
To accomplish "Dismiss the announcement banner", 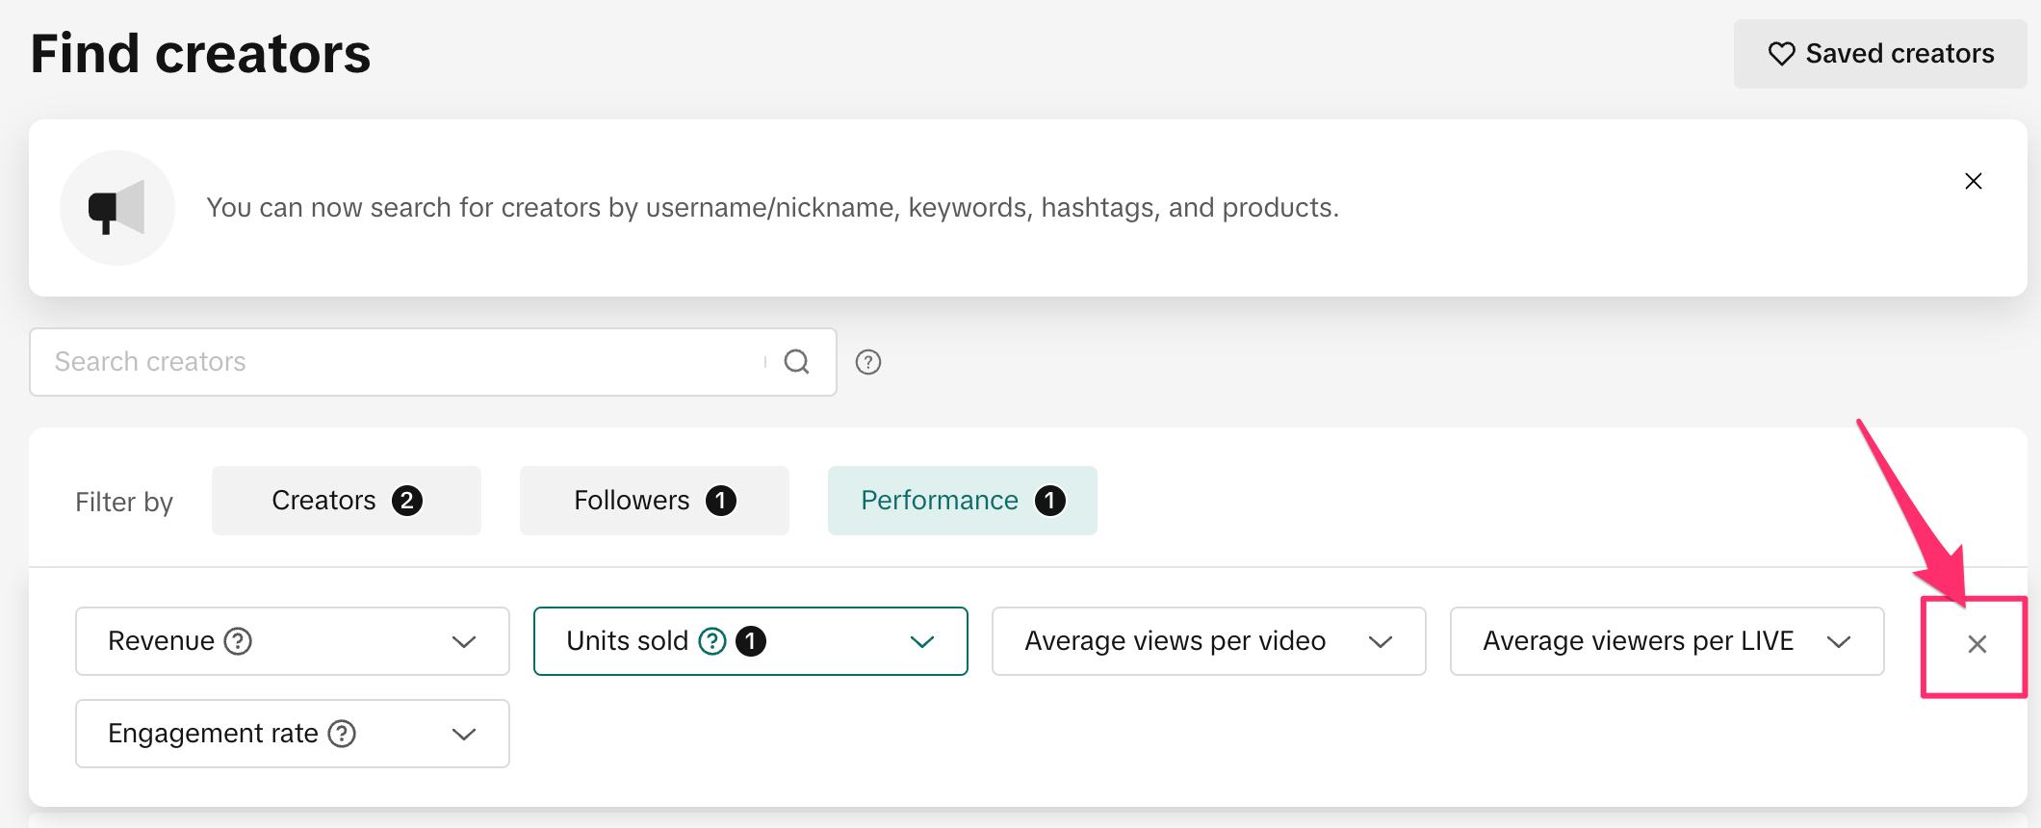I will (x=1973, y=181).
